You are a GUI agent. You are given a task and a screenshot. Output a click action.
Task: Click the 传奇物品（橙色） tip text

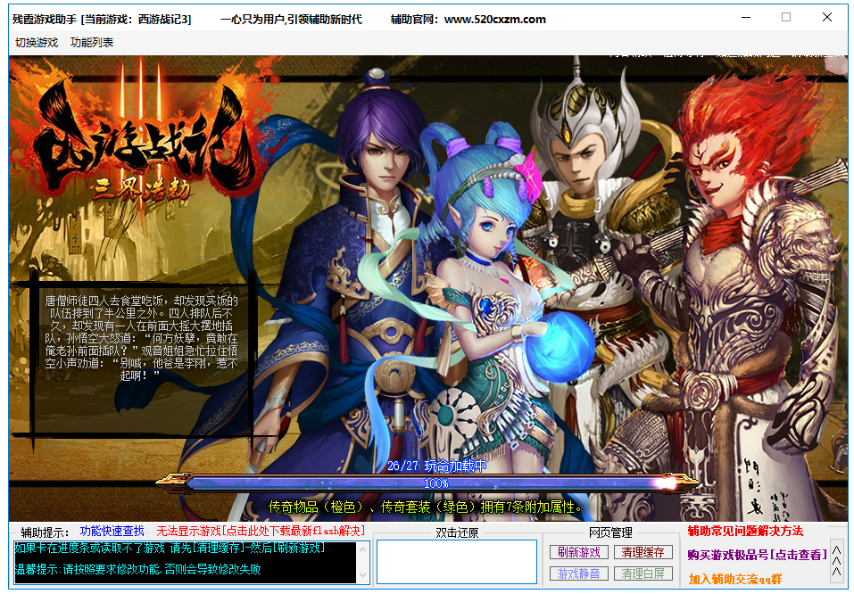(x=426, y=507)
